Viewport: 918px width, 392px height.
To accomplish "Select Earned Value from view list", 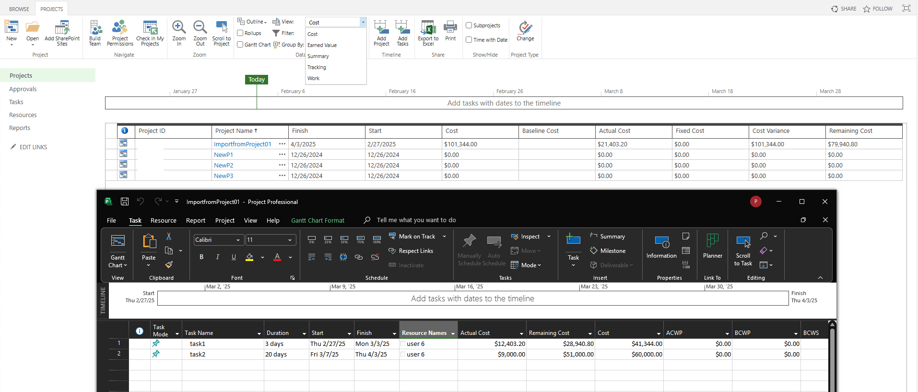I will pyautogui.click(x=322, y=45).
